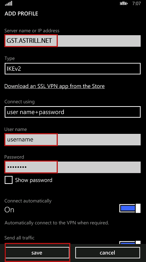Turn off Connect automatically toggle

pos(130,208)
